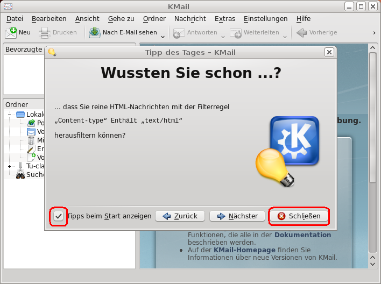Open the Einstellungen menu
The height and width of the screenshot is (284, 381).
point(266,19)
